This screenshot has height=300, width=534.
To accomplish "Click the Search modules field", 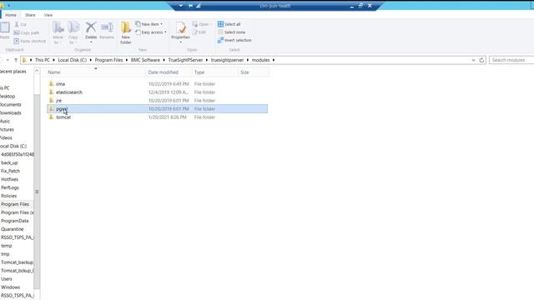I will (x=511, y=60).
